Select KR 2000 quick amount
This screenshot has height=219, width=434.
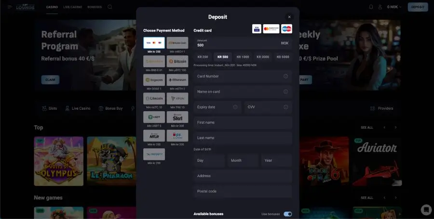pyautogui.click(x=263, y=57)
